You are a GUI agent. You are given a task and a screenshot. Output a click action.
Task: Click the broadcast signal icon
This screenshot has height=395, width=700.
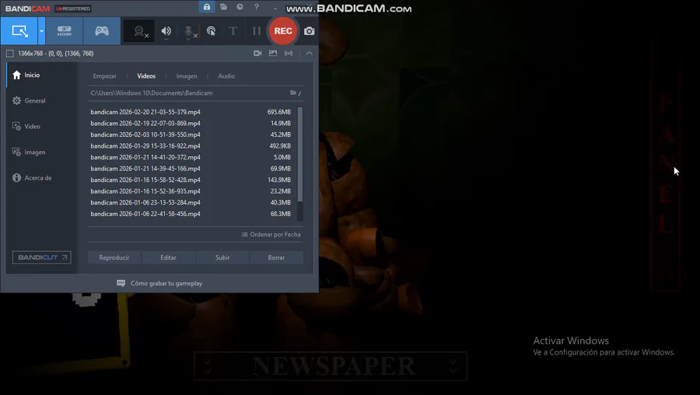coord(289,53)
